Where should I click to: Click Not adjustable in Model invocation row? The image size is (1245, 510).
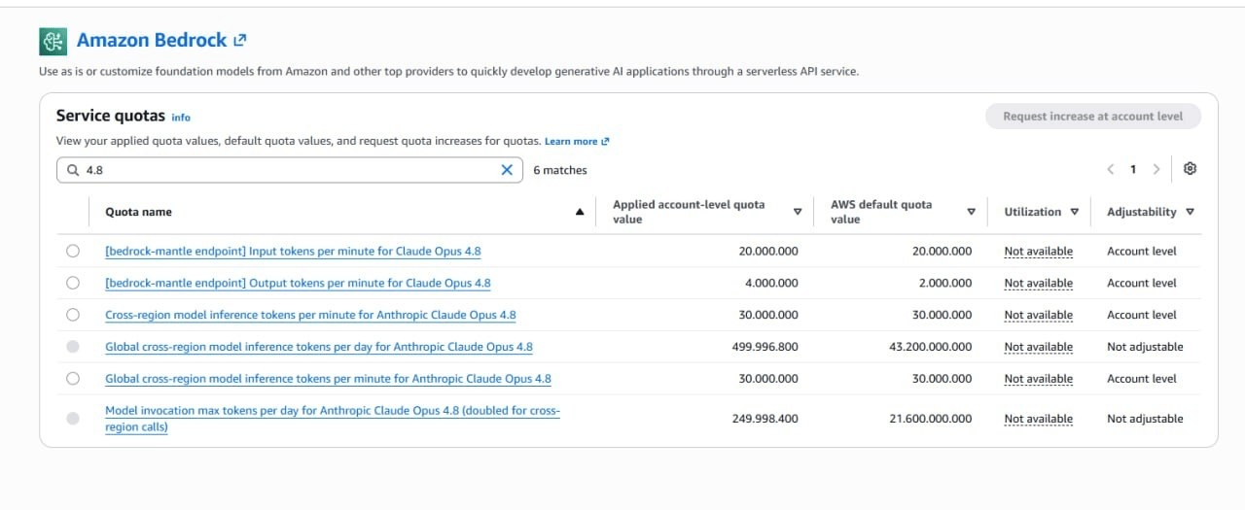pyautogui.click(x=1145, y=419)
